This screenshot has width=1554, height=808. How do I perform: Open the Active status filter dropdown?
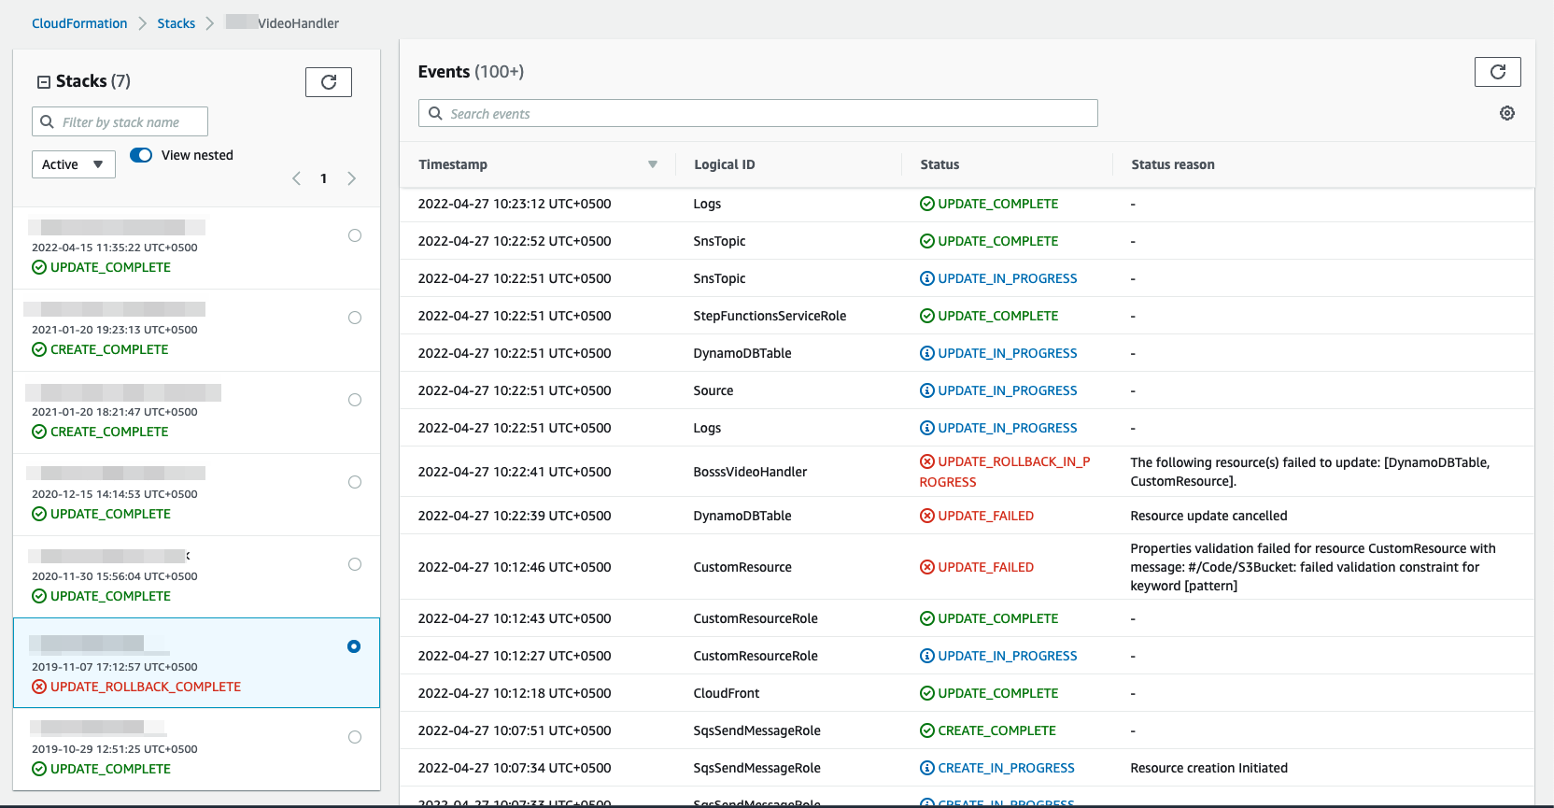74,164
